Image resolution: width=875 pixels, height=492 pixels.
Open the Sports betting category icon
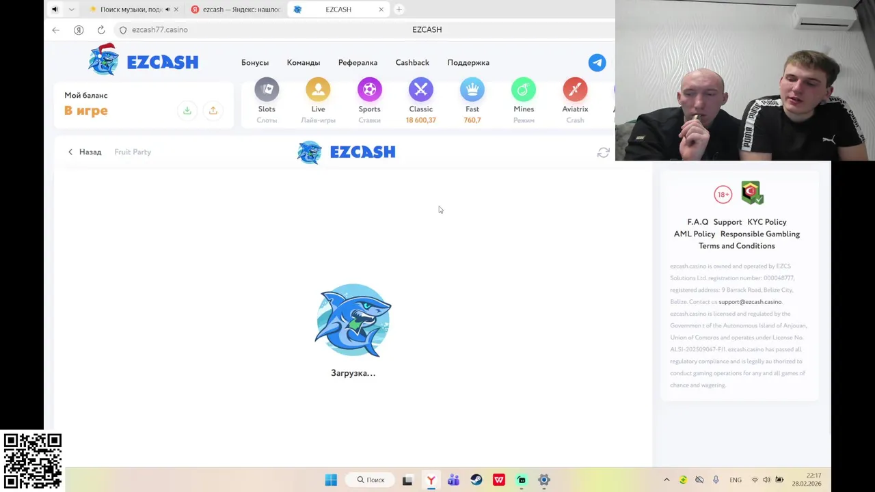(x=369, y=90)
